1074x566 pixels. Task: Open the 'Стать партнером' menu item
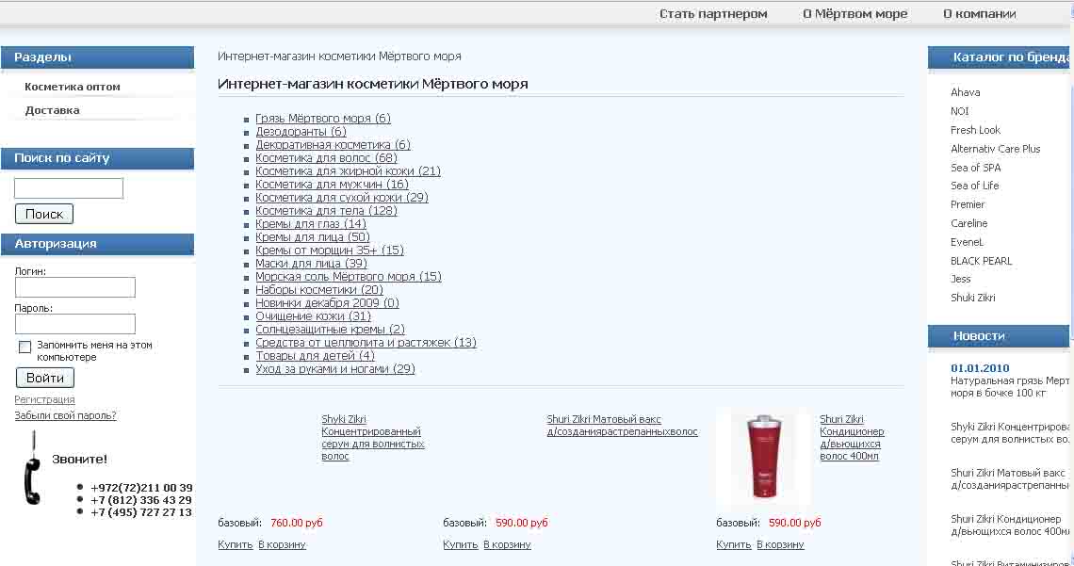(713, 14)
